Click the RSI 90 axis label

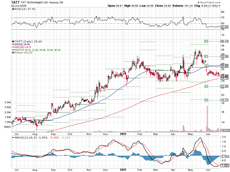(223, 12)
